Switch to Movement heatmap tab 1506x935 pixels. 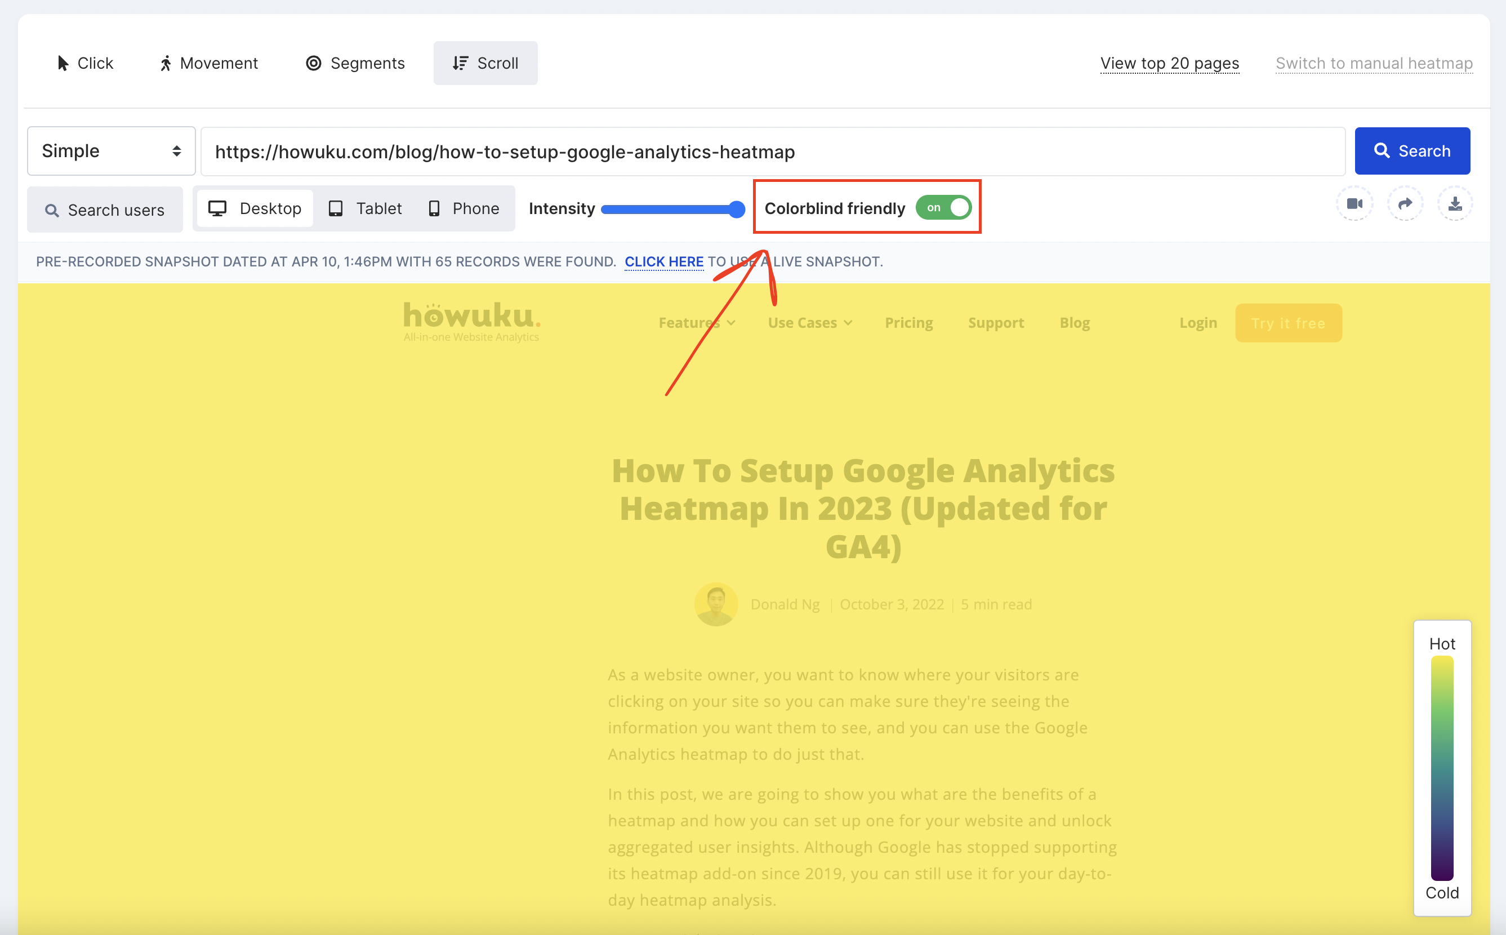(208, 63)
